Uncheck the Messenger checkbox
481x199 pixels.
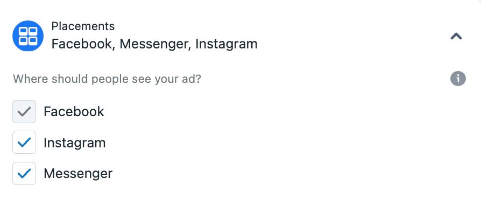pos(24,174)
